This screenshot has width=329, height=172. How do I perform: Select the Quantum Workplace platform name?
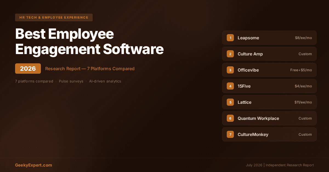coord(258,118)
